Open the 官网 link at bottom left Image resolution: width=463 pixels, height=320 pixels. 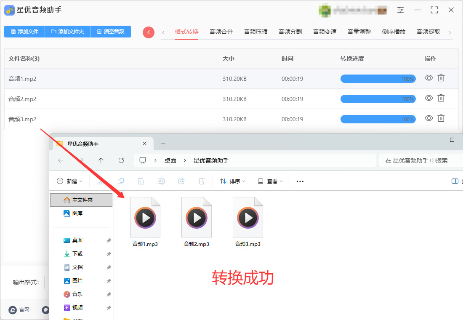coord(19,309)
